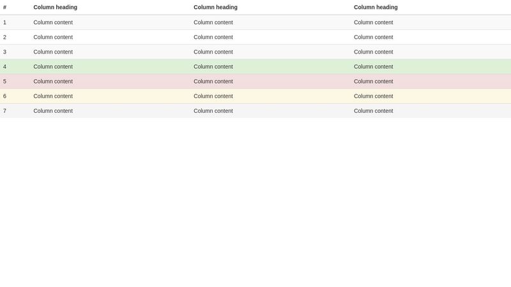Select red row's last 'Column content' cell
Viewport: 511px width, 287px height.
coord(374,81)
